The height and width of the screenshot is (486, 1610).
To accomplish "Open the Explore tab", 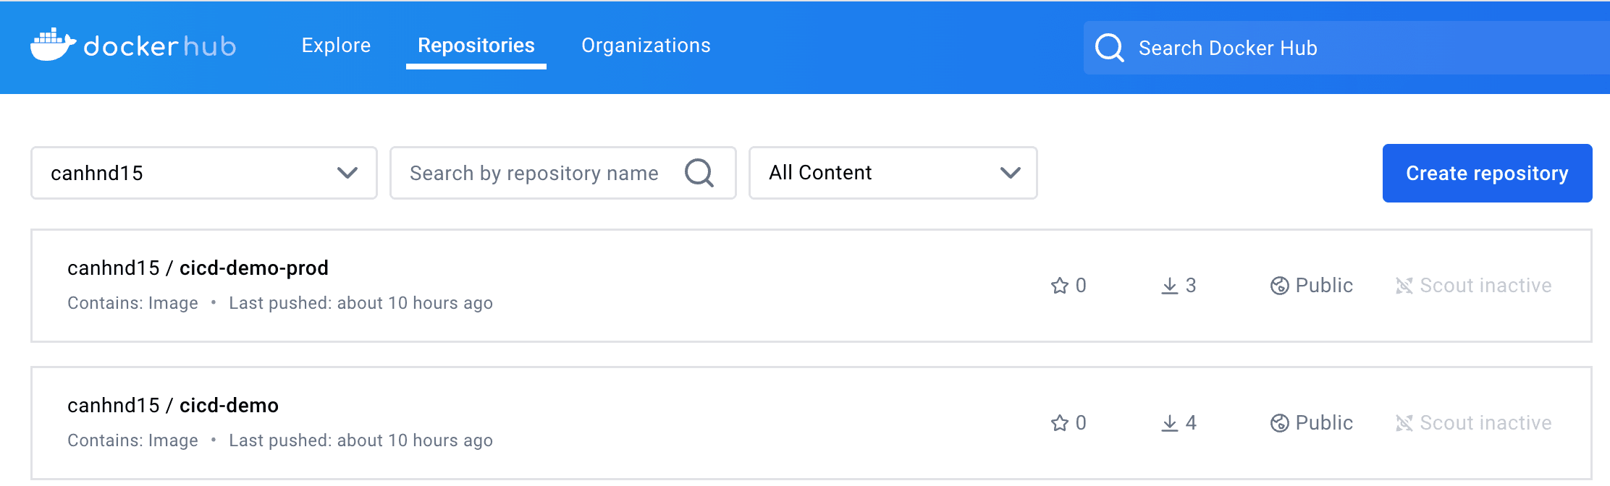I will click(x=336, y=46).
